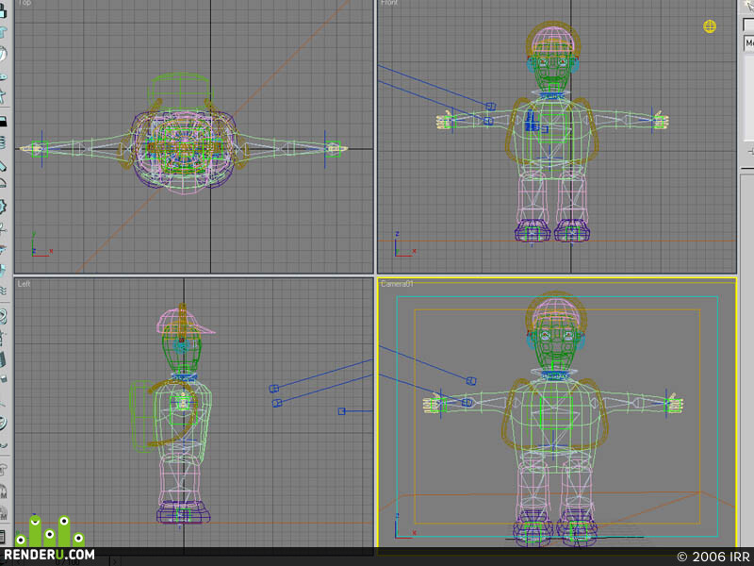This screenshot has width=754, height=566.
Task: Choose the reactor Motor gear icon
Action: 3,207
